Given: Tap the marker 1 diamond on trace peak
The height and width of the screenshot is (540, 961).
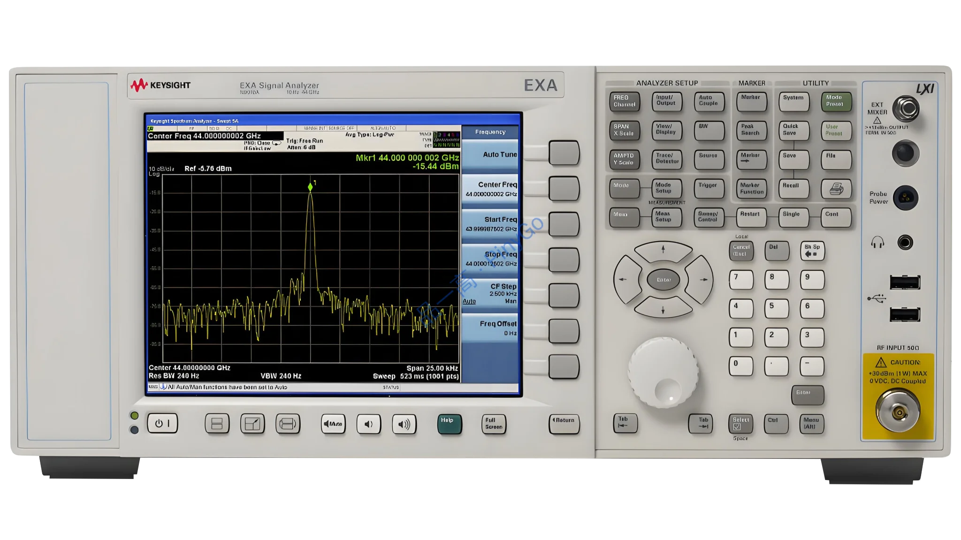Looking at the screenshot, I should tap(310, 187).
